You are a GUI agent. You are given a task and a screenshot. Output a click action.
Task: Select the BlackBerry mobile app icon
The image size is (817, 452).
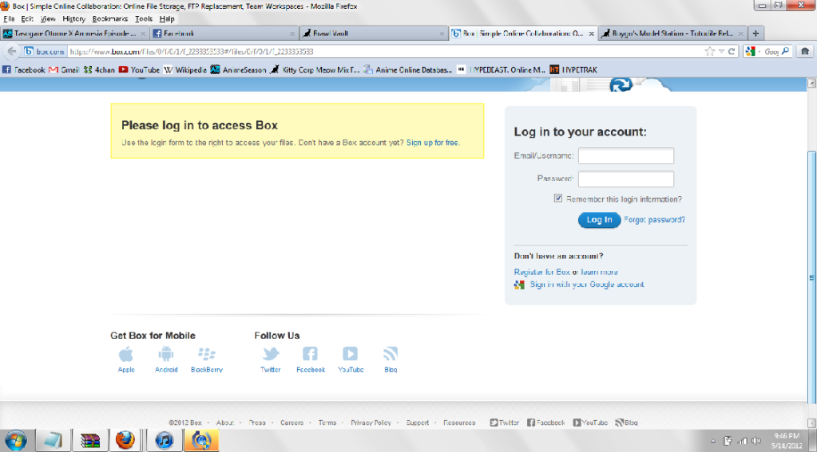click(206, 354)
